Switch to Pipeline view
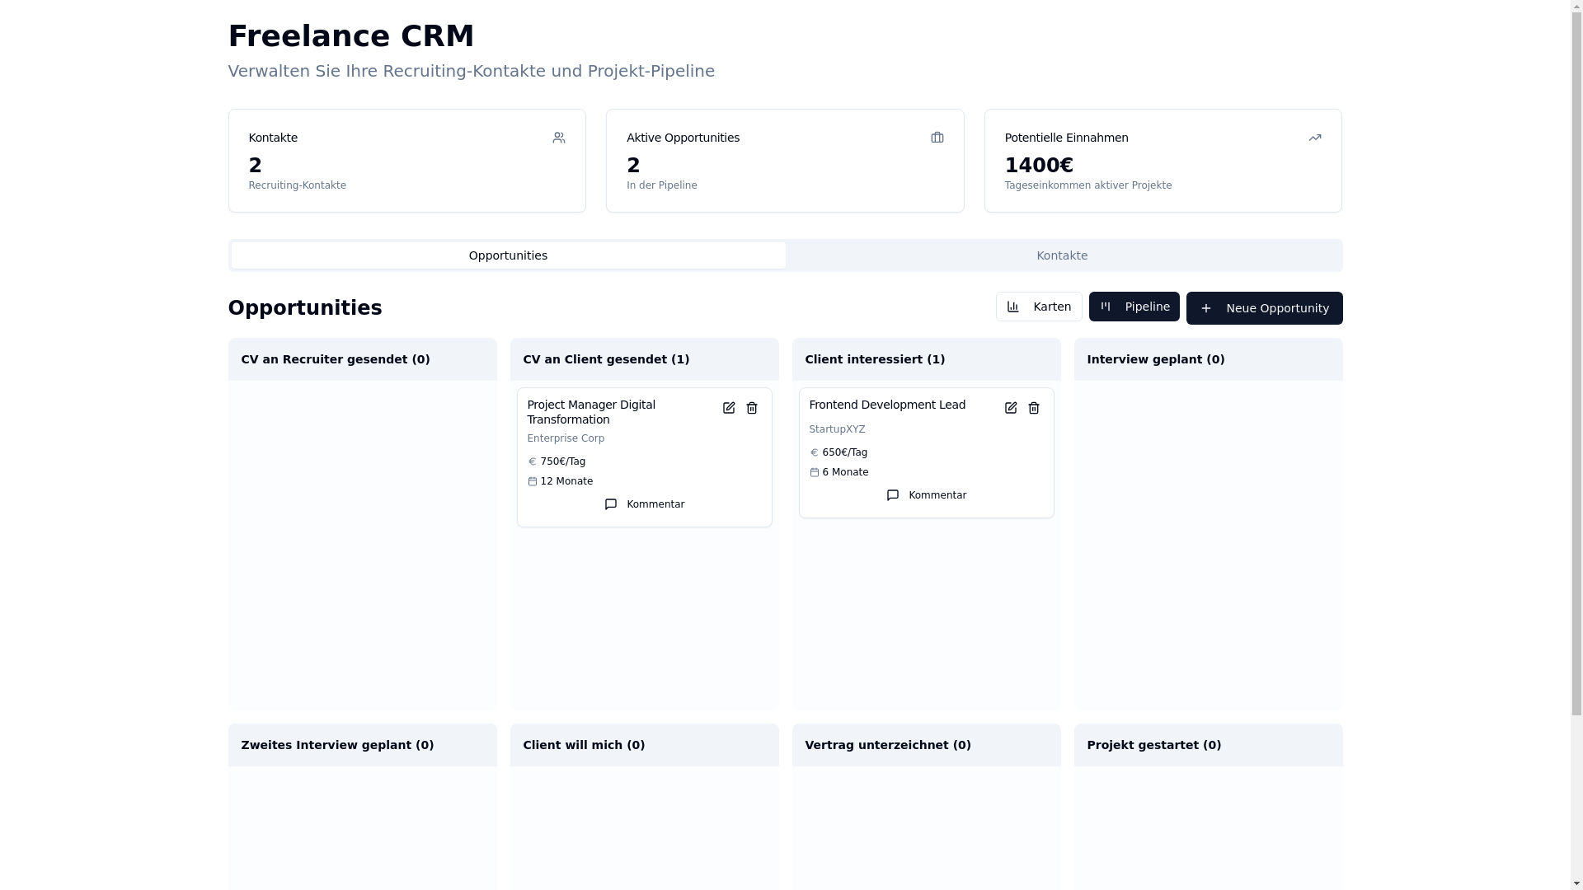 pos(1134,307)
